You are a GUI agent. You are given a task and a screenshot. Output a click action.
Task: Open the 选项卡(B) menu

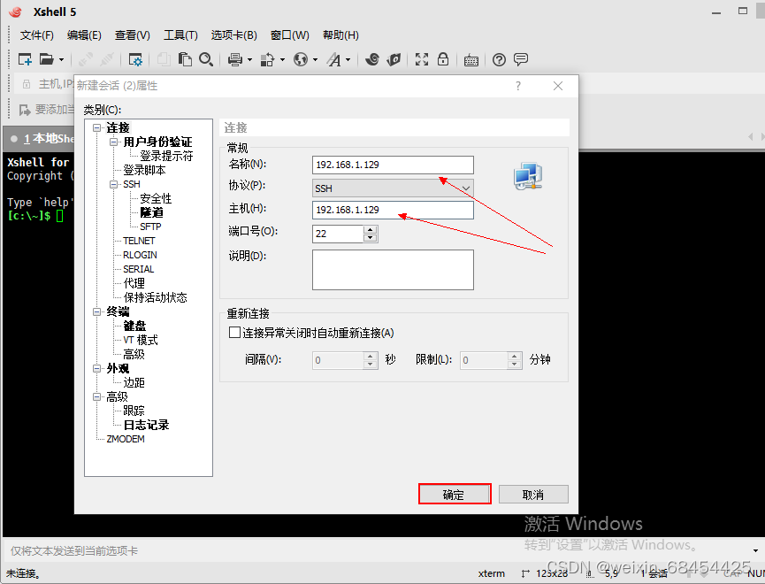pyautogui.click(x=233, y=35)
